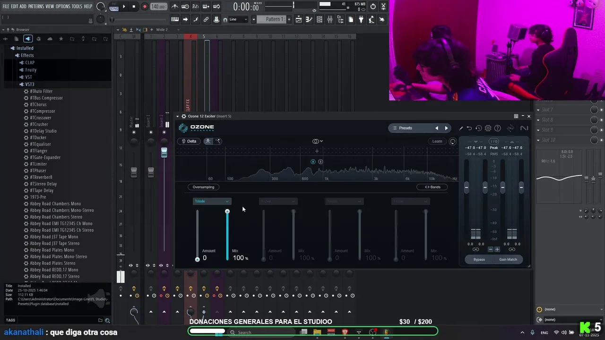Viewport: 605px width, 340px height.
Task: Toggle the 3.2.1 recording countdown
Action: pyautogui.click(x=196, y=7)
